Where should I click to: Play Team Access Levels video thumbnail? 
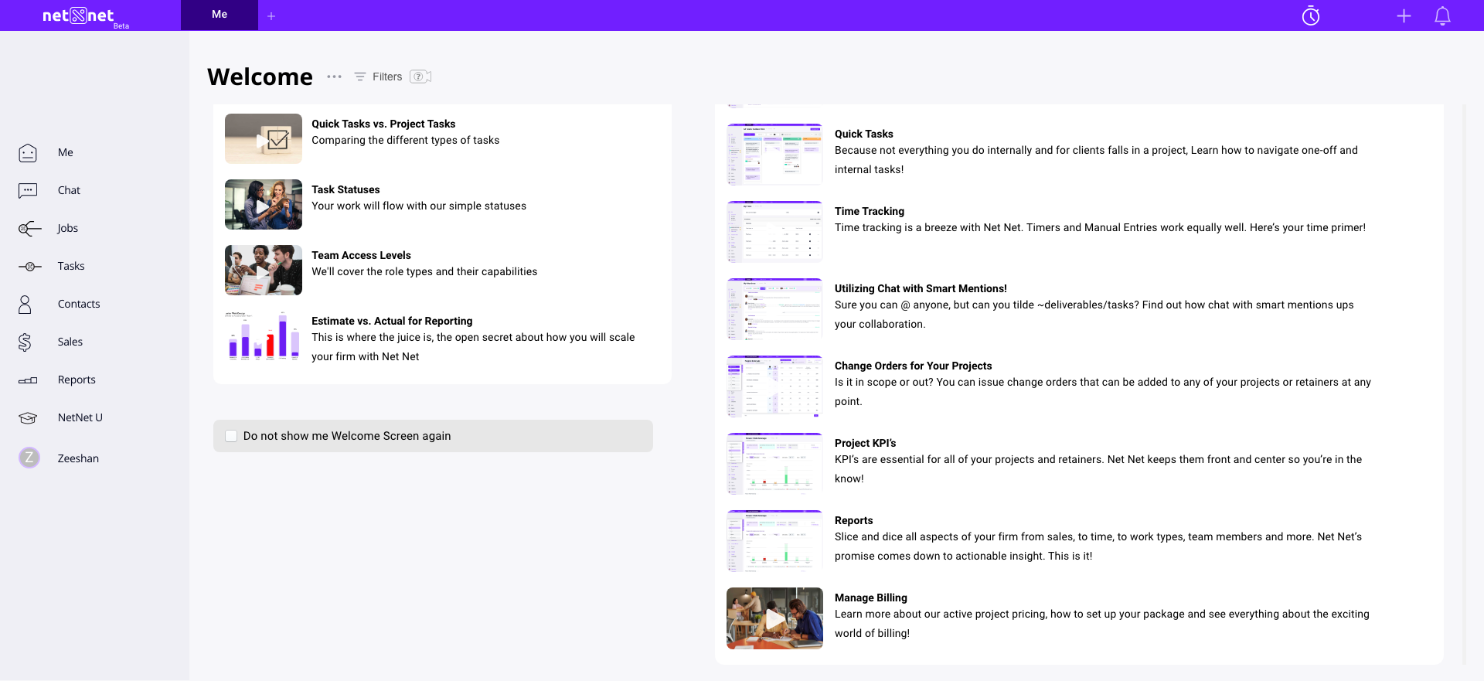point(264,271)
